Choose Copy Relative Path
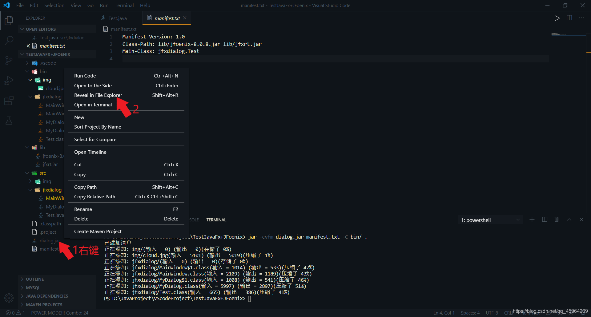 click(x=126, y=196)
